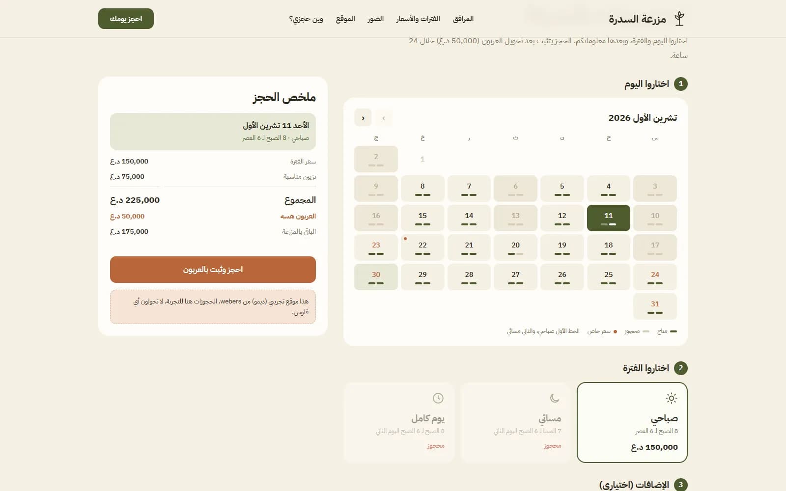Click booked day 13 in calendar
Viewport: 786px width, 491px height.
click(x=515, y=218)
